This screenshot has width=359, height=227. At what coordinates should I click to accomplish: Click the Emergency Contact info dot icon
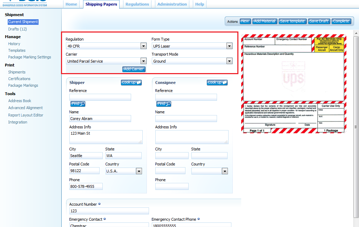click(x=105, y=219)
